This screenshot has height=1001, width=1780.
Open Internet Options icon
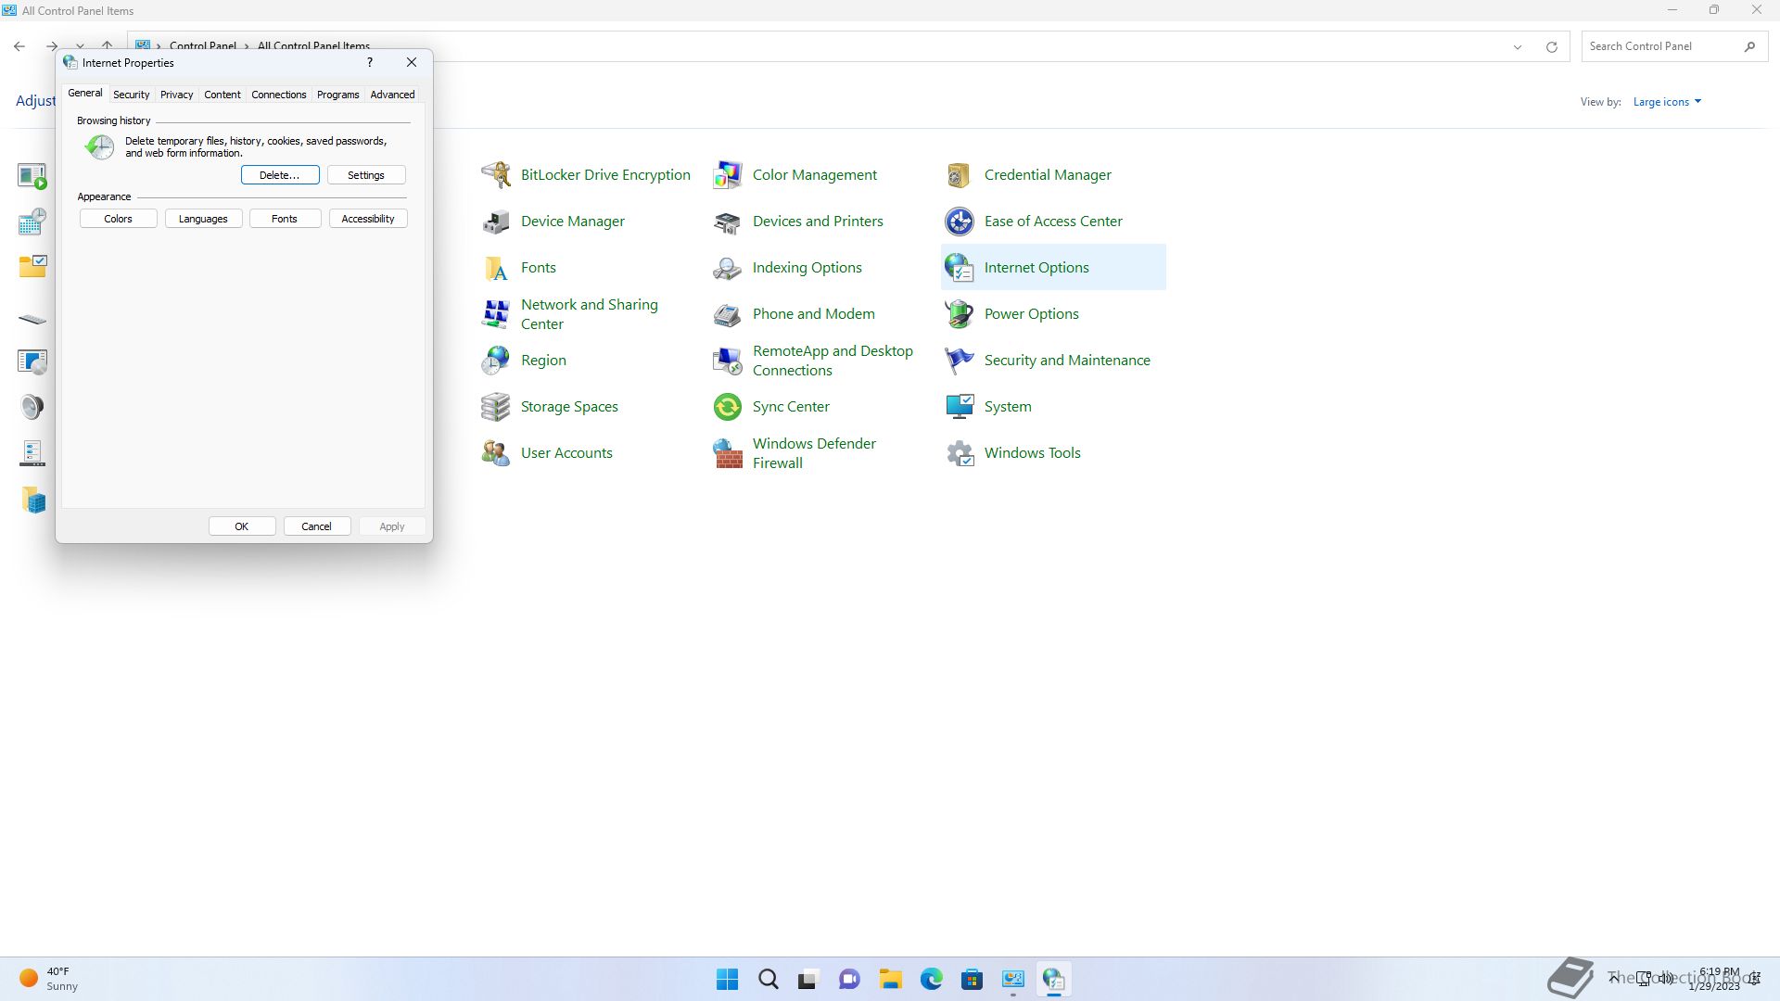pos(960,267)
